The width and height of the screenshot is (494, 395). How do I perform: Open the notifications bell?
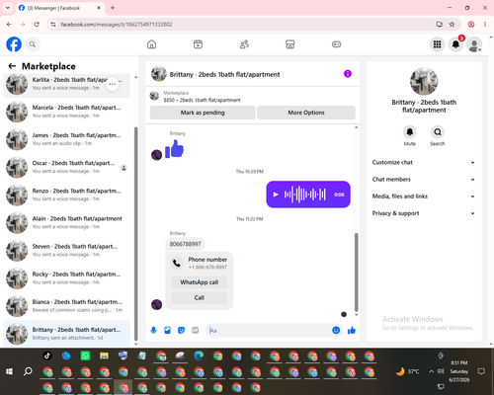[x=455, y=44]
